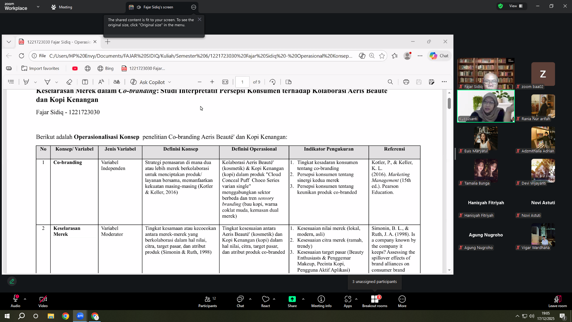
Task: Click Zoom icon in Windows taskbar
Action: pyautogui.click(x=80, y=316)
